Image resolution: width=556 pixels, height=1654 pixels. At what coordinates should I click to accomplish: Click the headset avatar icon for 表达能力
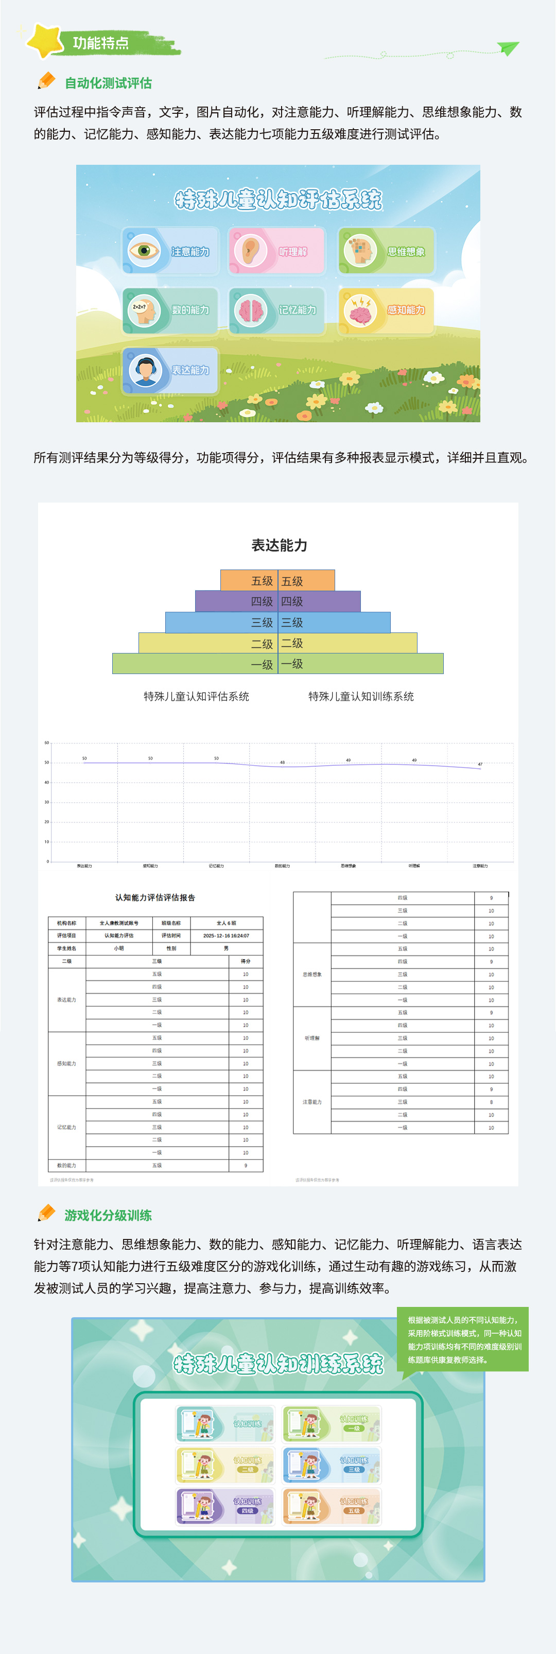click(145, 370)
